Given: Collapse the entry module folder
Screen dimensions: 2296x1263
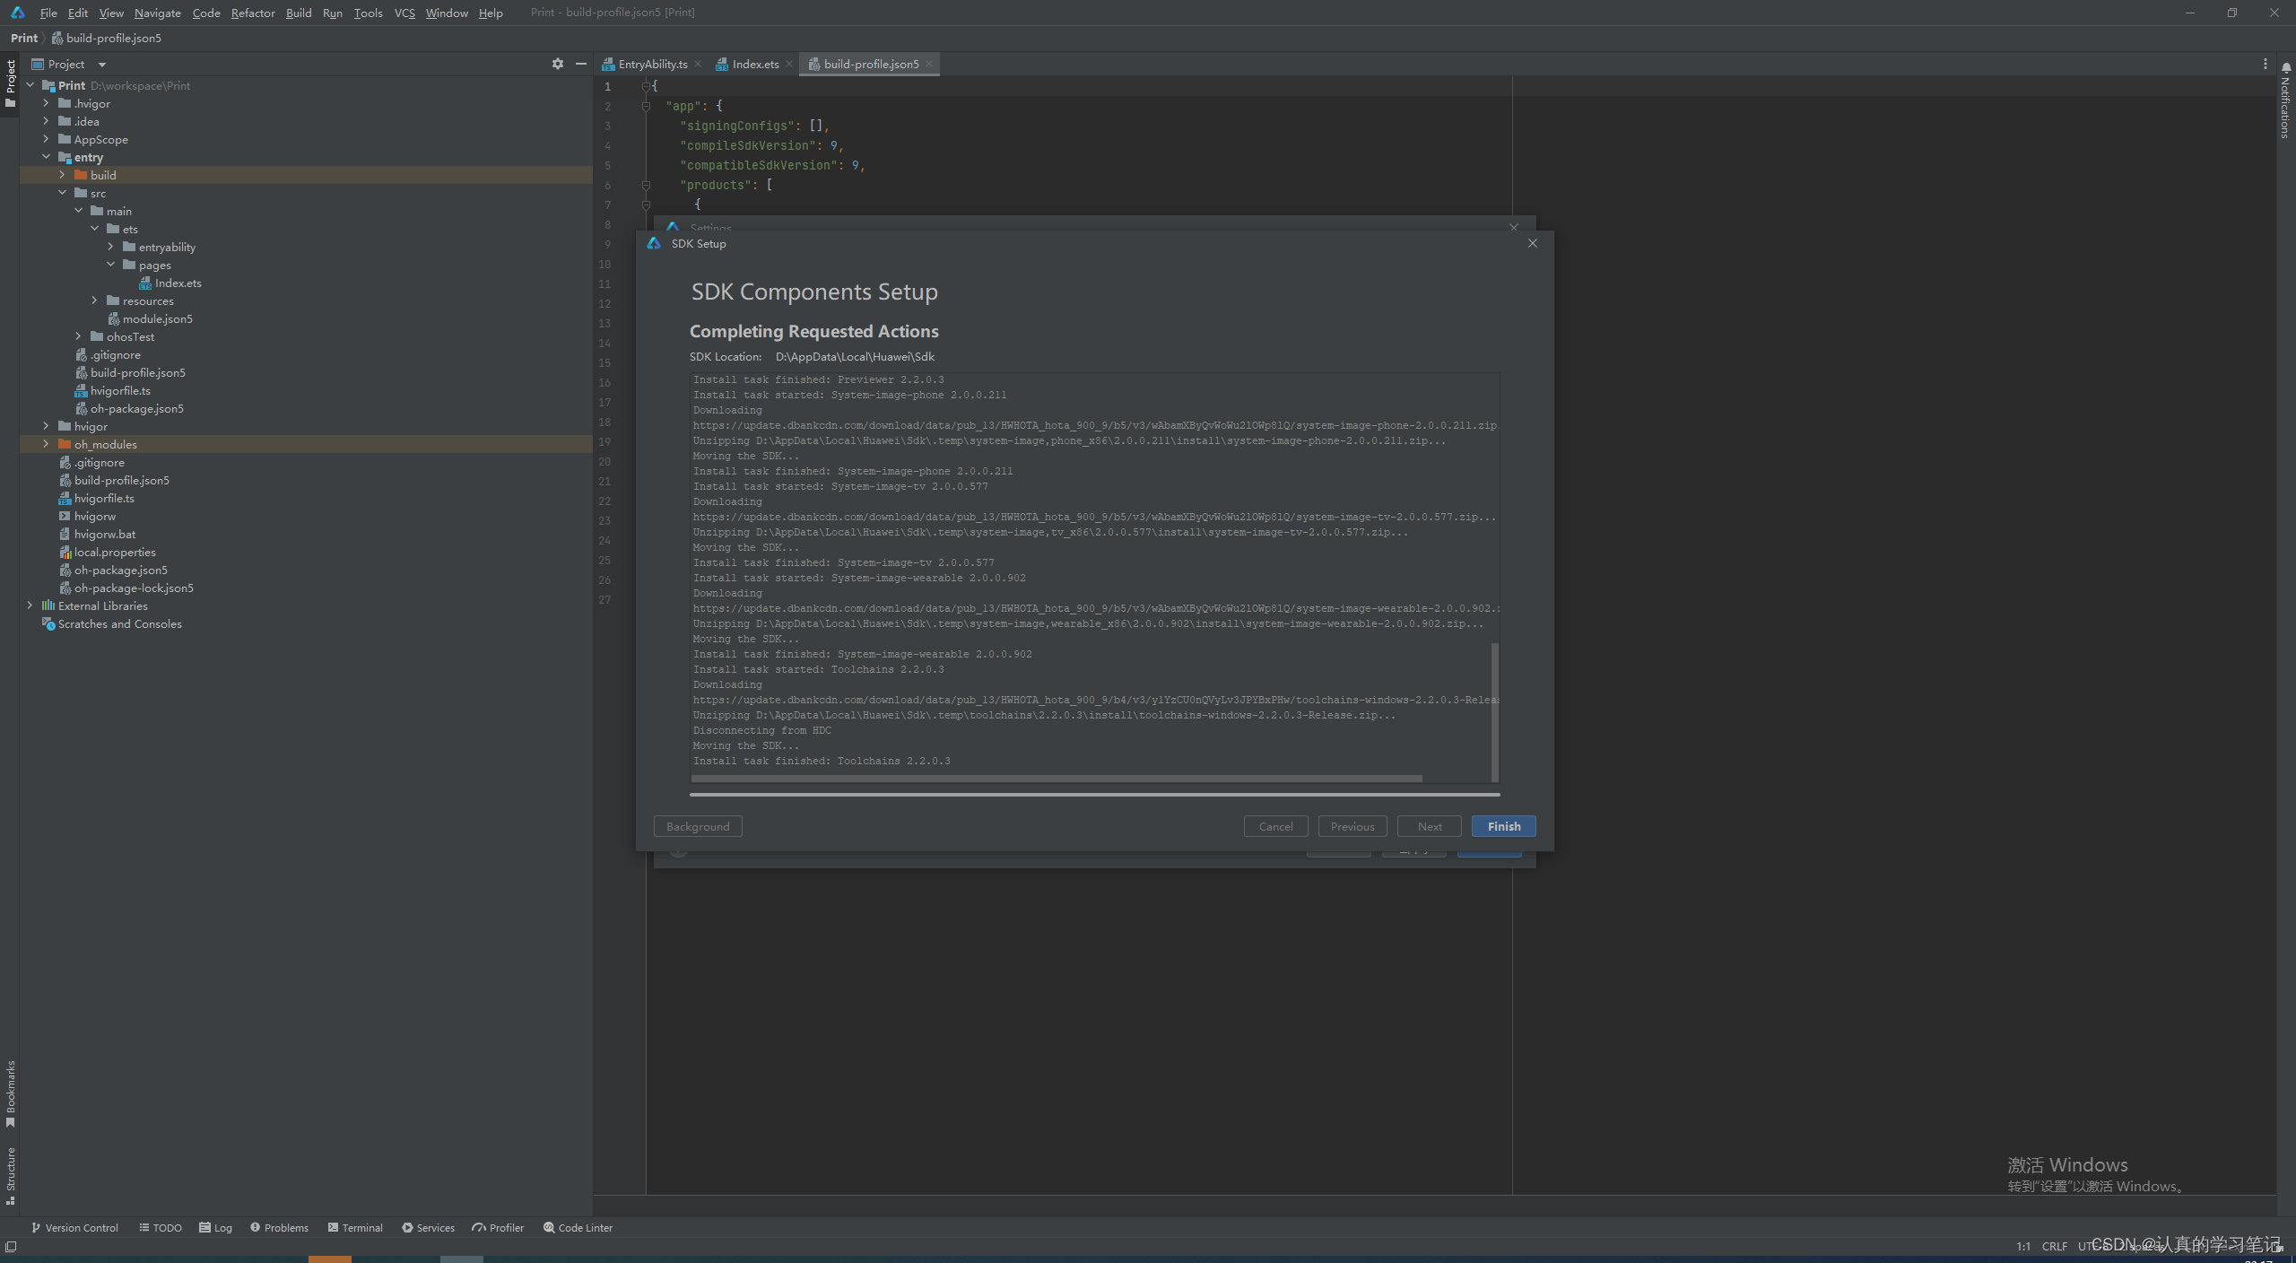Looking at the screenshot, I should point(46,157).
